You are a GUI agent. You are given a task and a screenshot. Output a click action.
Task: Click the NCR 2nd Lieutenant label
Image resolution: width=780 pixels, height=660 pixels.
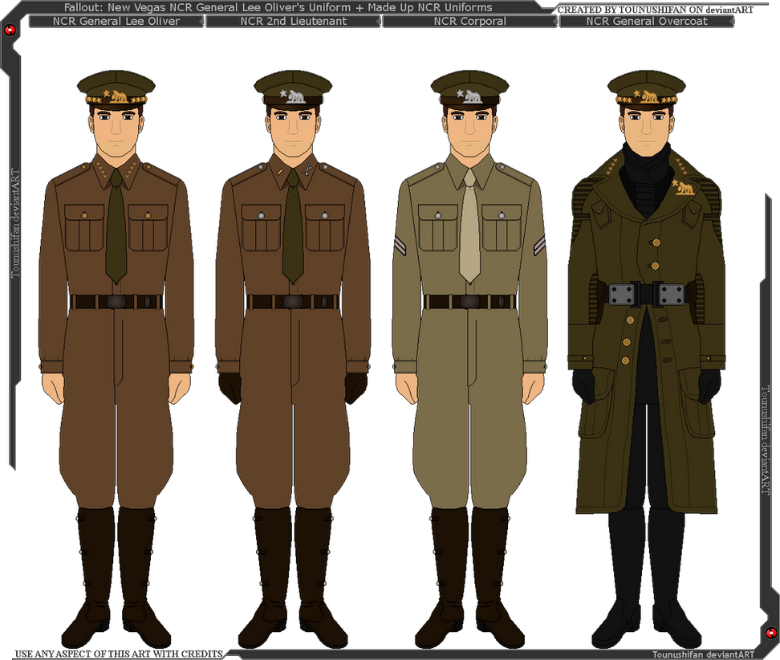tap(293, 22)
